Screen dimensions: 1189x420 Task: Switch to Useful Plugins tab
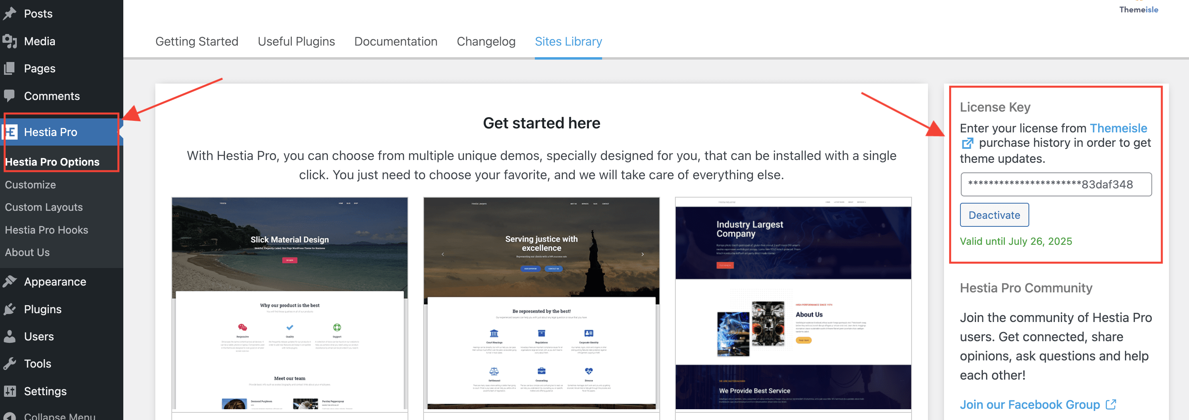click(x=296, y=42)
